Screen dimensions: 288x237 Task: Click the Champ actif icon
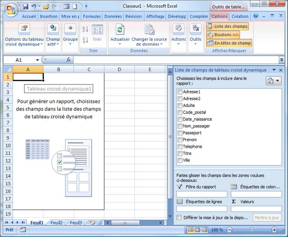pos(53,29)
